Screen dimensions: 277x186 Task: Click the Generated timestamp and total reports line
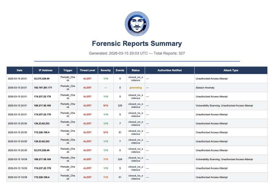coord(137,53)
